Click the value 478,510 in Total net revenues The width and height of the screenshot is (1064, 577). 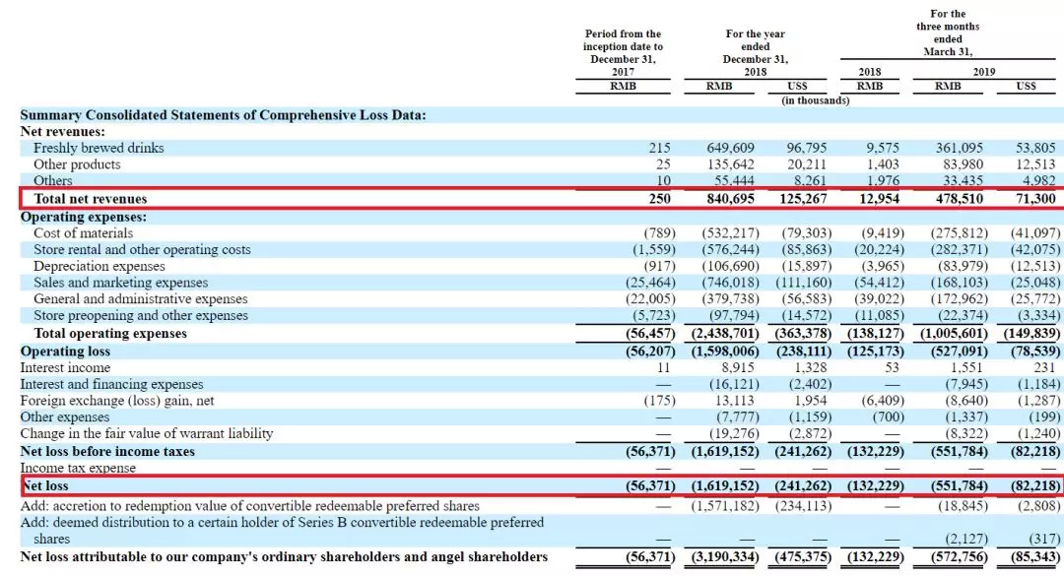point(959,199)
